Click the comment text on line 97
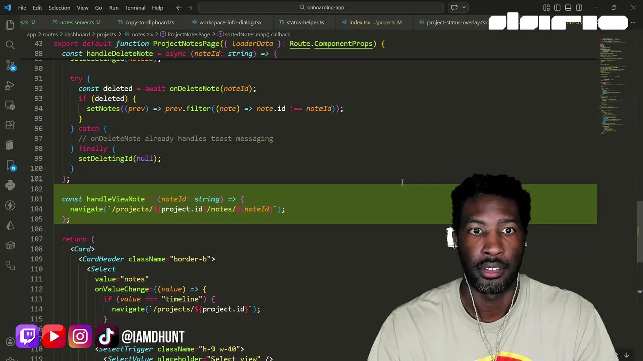Image resolution: width=643 pixels, height=361 pixels. coord(176,138)
